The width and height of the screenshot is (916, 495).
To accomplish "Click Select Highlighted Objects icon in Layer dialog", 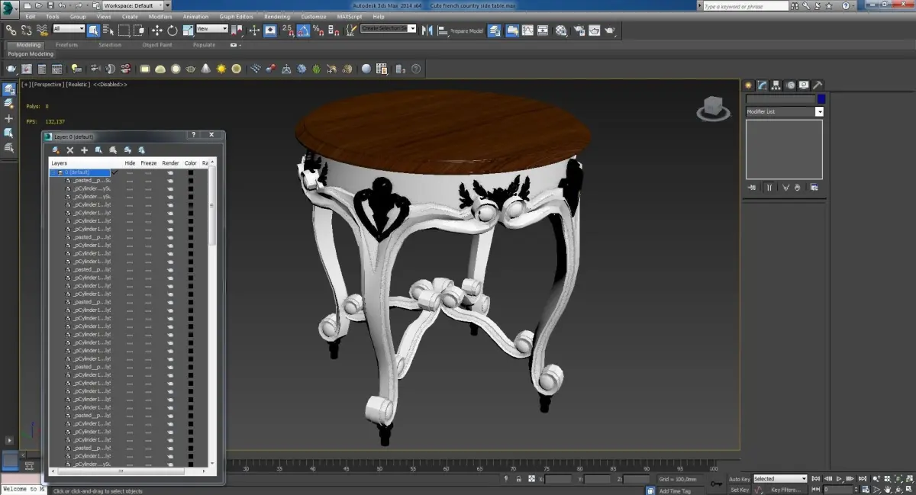I will tap(99, 150).
